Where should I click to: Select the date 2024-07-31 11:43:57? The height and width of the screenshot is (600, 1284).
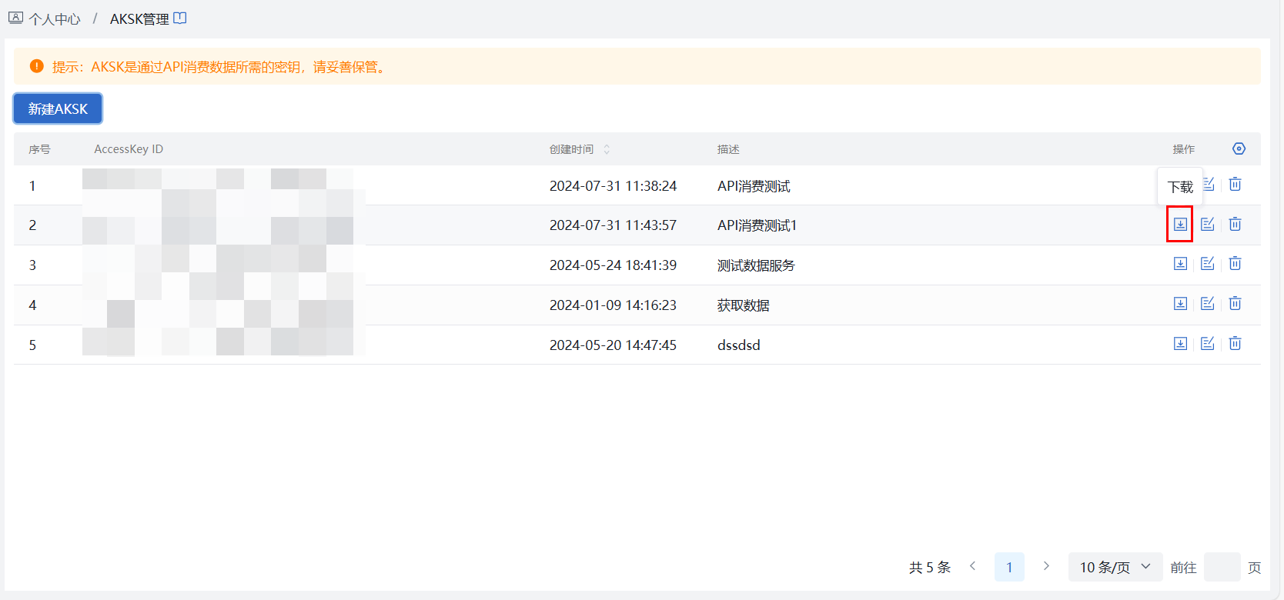(x=613, y=225)
